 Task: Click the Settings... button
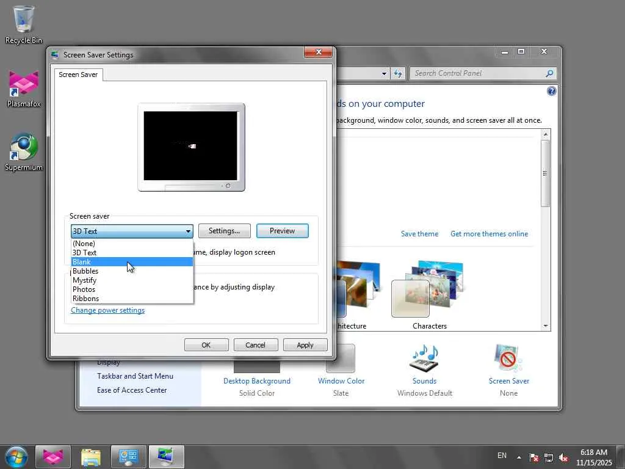pyautogui.click(x=225, y=231)
